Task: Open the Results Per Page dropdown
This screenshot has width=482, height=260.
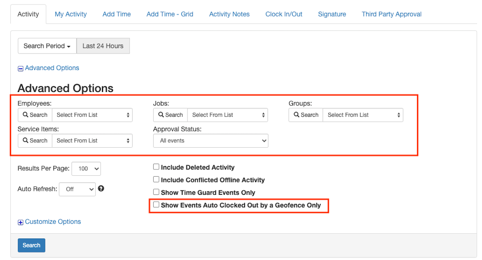Action: click(x=86, y=169)
